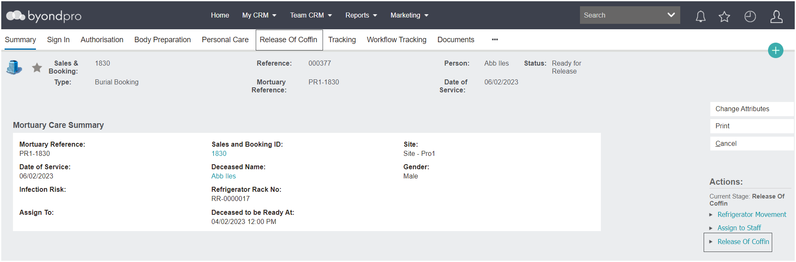Click the 04/02/2023 12:00 PM ready time
Image resolution: width=796 pixels, height=262 pixels.
click(244, 221)
